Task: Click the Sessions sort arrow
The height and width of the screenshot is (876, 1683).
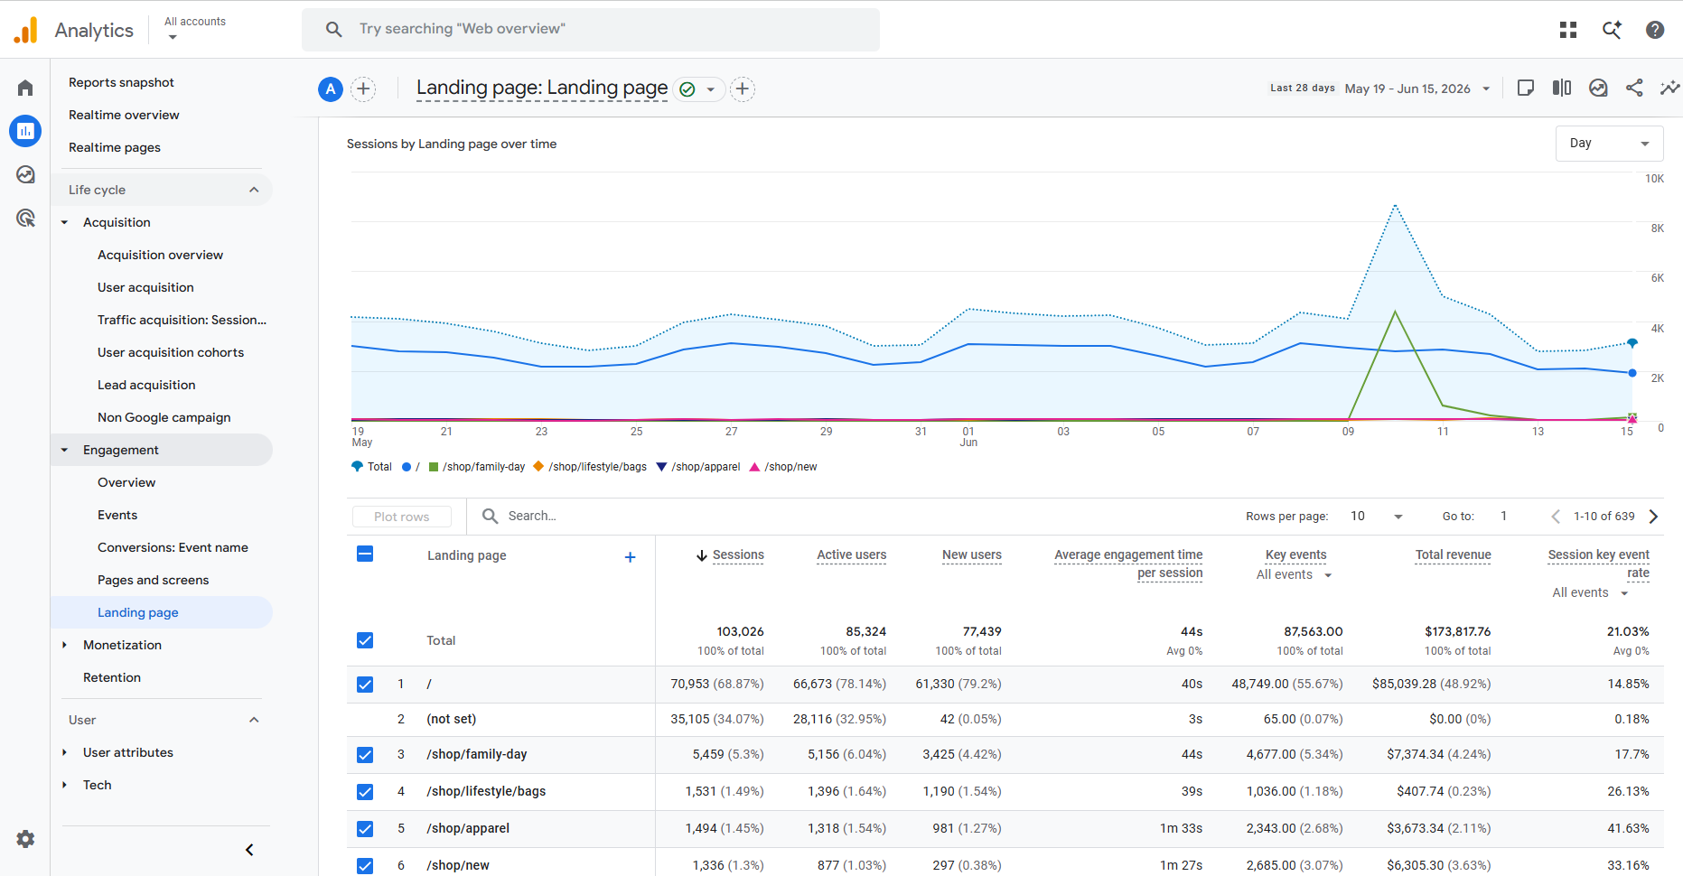Action: [x=701, y=555]
